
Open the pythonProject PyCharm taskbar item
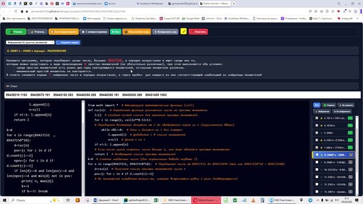[x=137, y=200]
